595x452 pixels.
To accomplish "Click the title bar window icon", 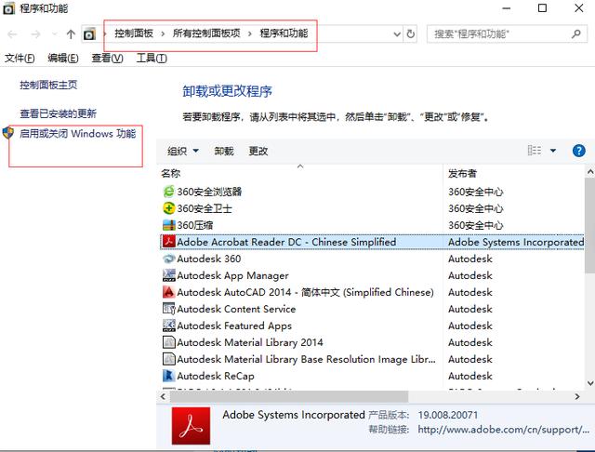I will coord(8,8).
